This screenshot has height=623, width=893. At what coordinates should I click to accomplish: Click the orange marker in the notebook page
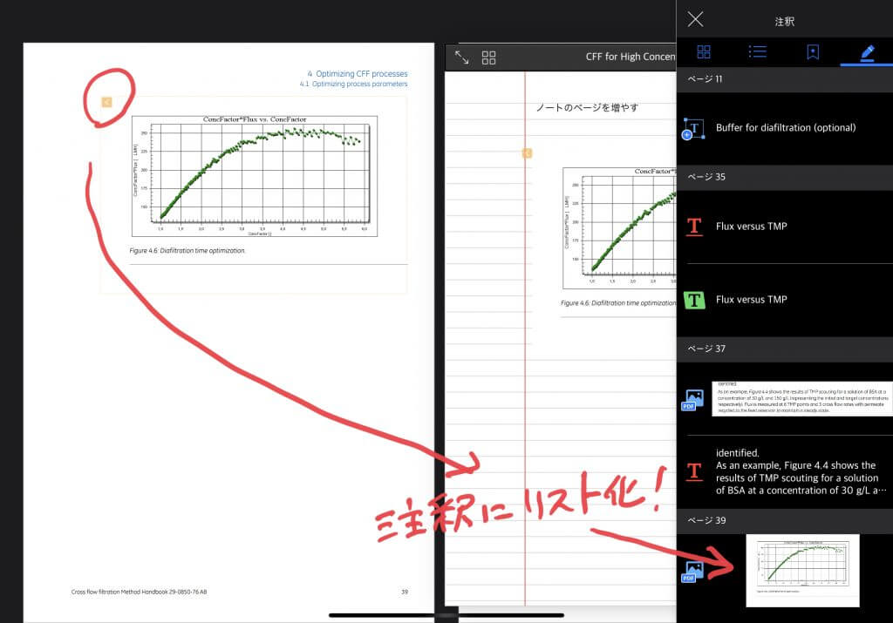pyautogui.click(x=528, y=153)
